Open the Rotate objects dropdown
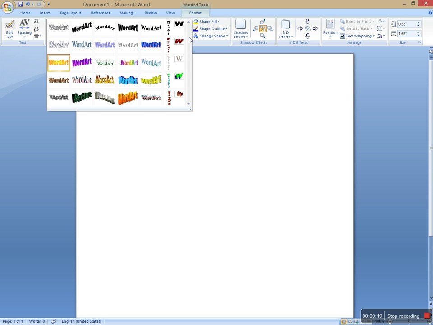Viewport: 433px width, 325px height. (381, 36)
